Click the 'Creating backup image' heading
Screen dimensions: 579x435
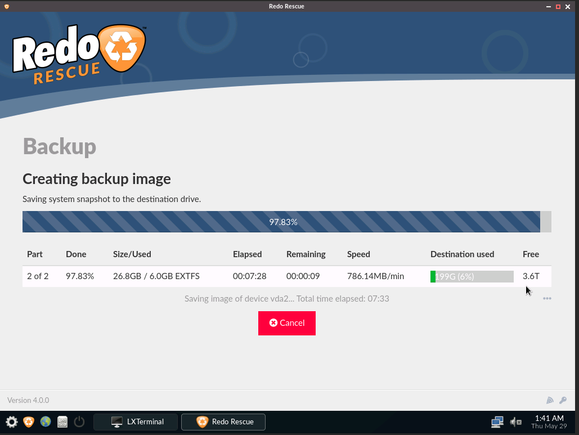click(x=97, y=179)
